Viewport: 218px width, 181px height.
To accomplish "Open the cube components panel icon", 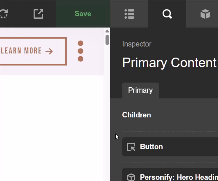I will pyautogui.click(x=205, y=14).
